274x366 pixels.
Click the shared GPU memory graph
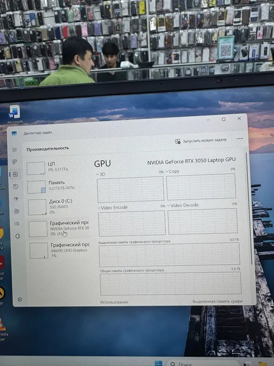click(x=170, y=284)
